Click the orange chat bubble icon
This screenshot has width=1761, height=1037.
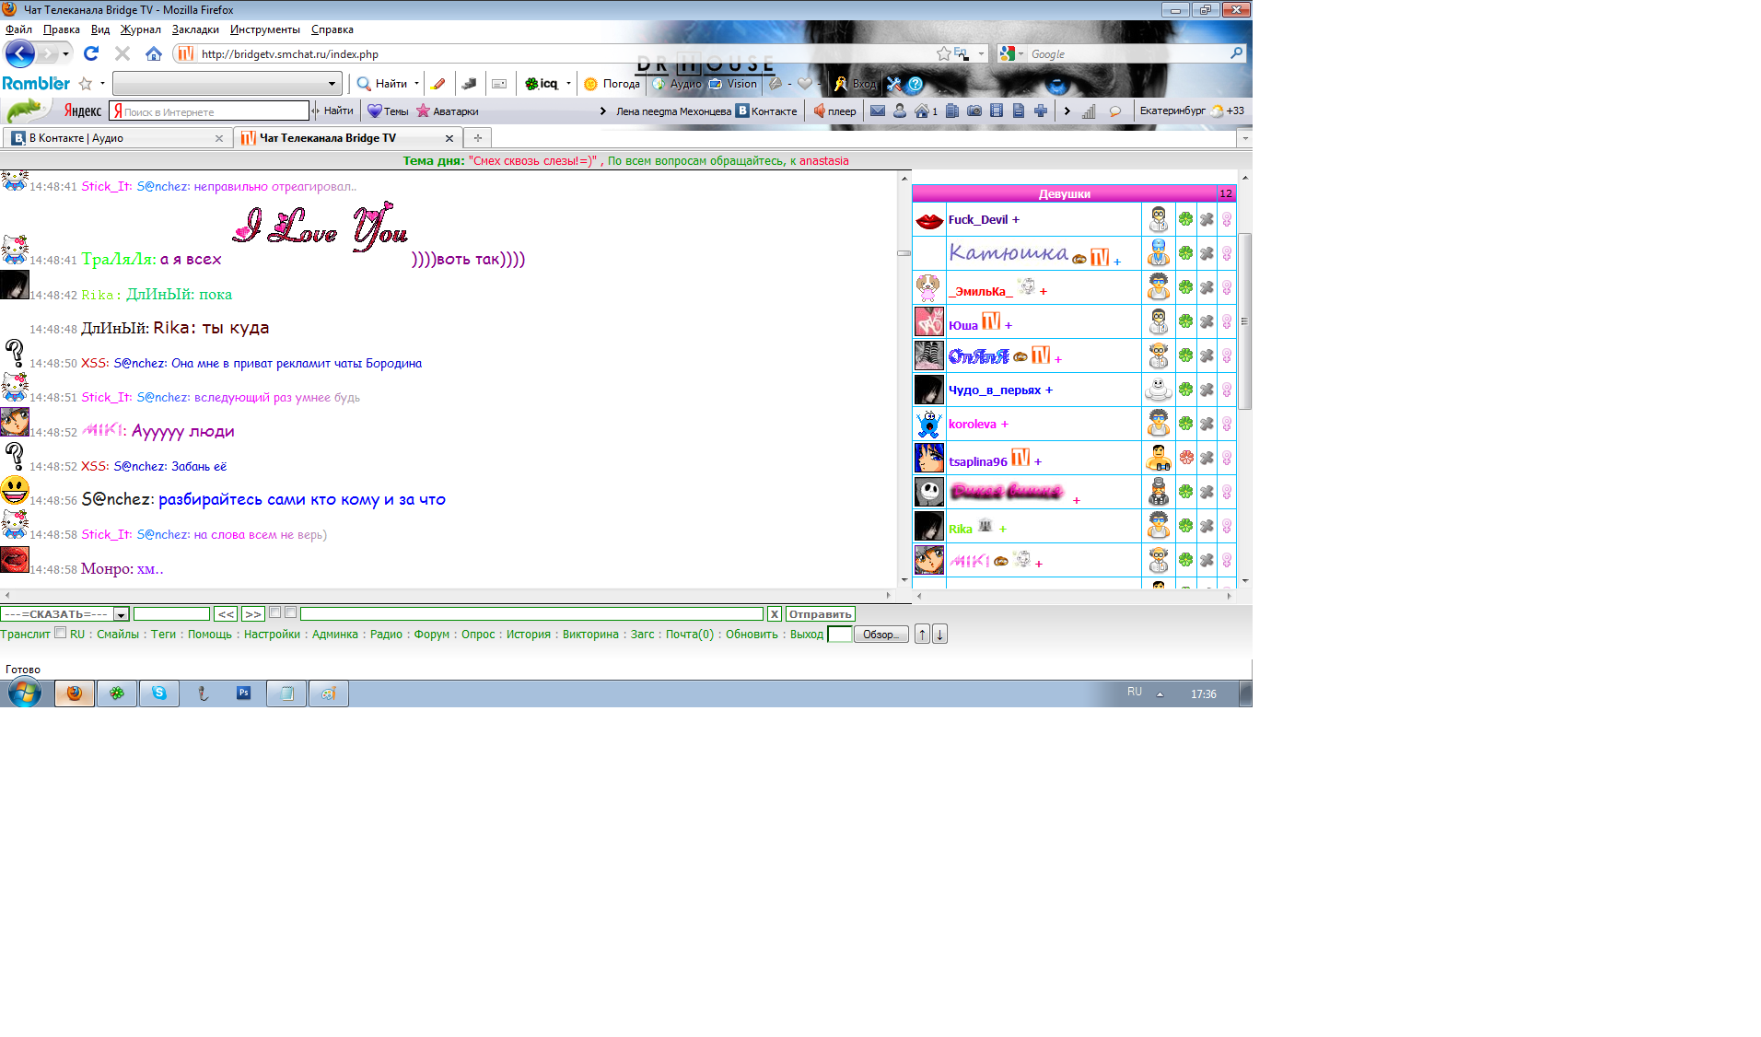point(1115,111)
